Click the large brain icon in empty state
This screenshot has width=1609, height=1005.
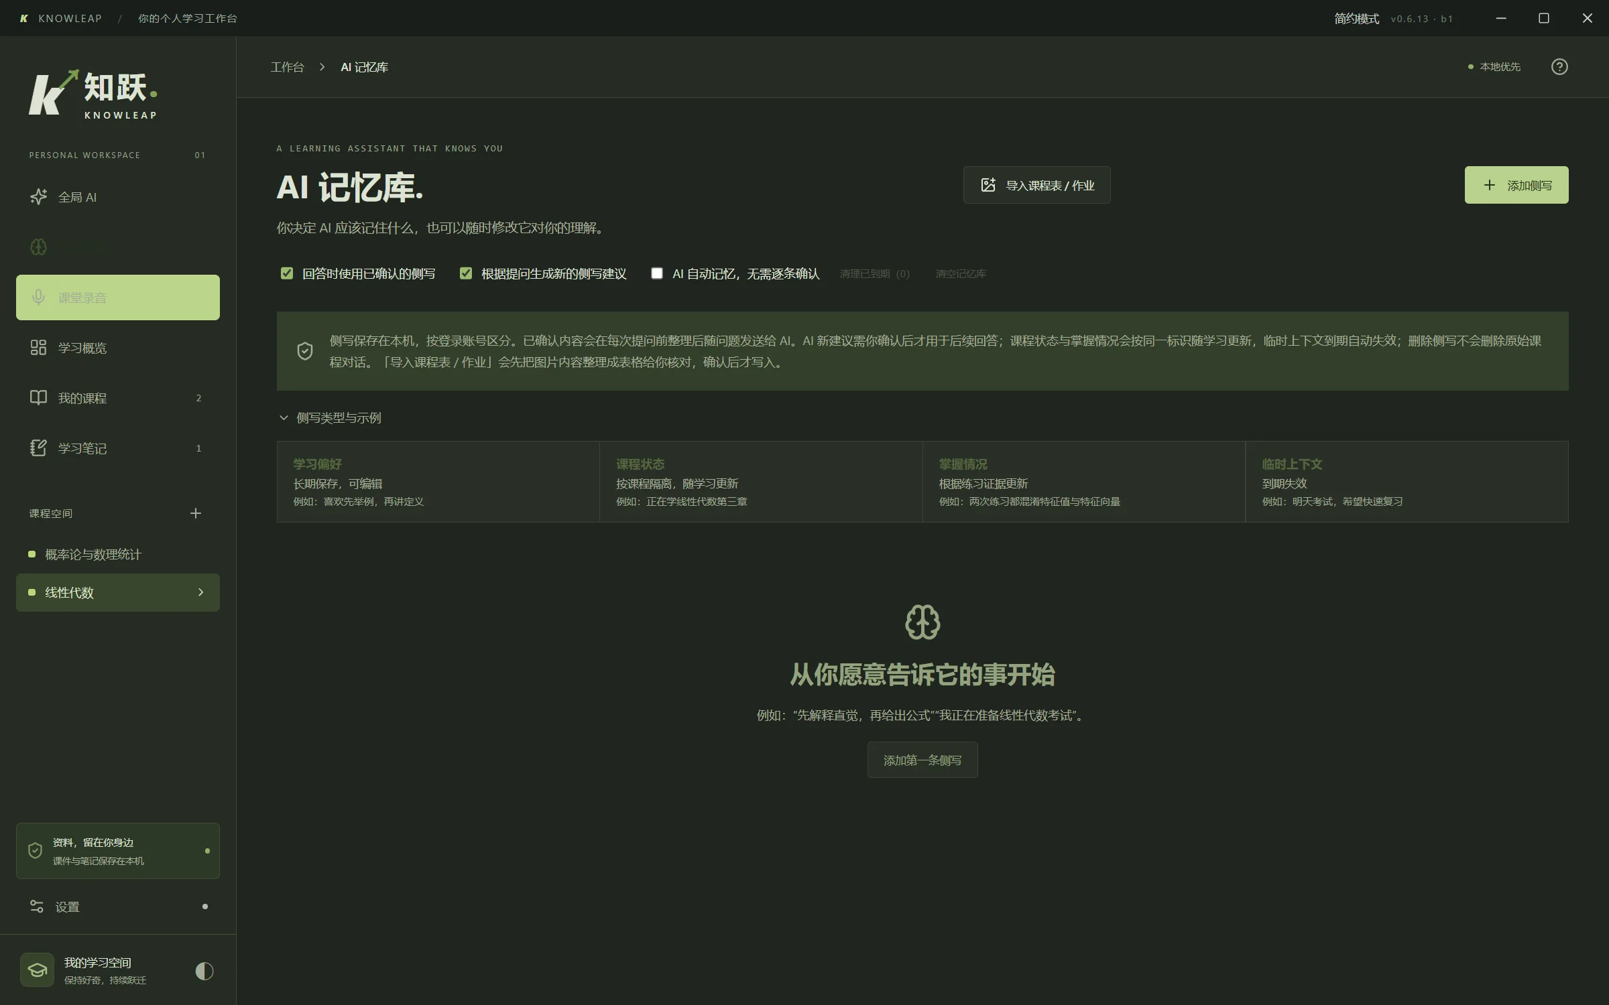(922, 622)
